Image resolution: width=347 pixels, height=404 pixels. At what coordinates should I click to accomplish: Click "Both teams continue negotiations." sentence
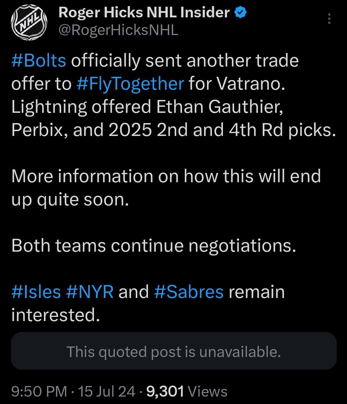click(153, 246)
